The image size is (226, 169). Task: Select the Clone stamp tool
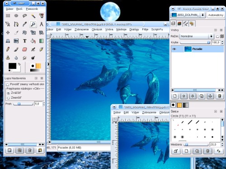click(x=8, y=58)
